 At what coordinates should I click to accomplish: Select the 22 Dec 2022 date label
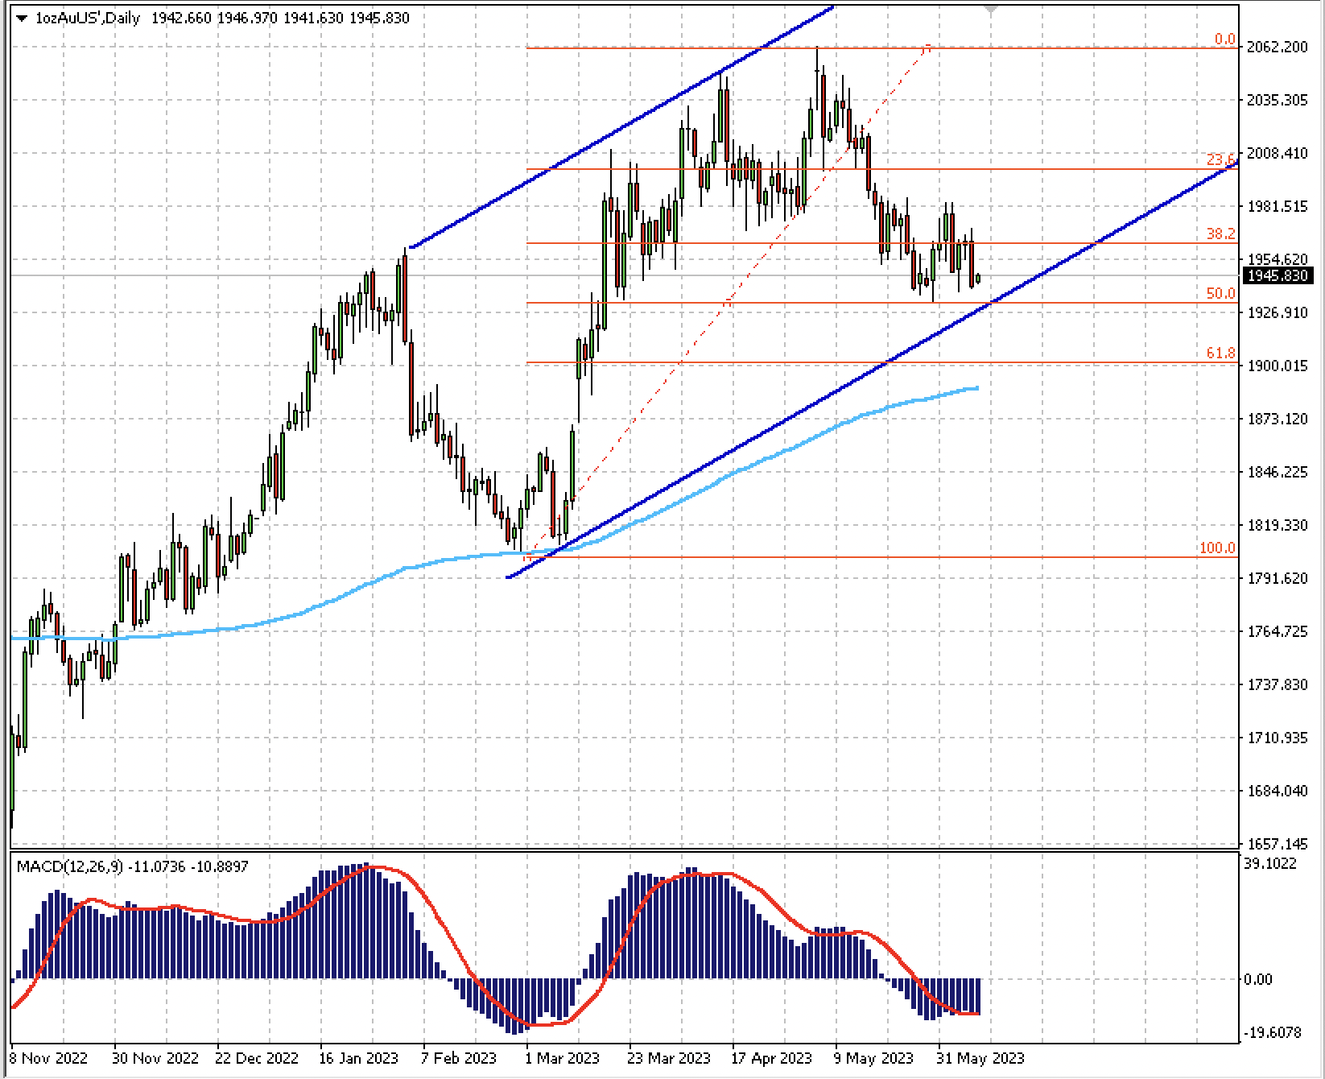click(257, 1058)
